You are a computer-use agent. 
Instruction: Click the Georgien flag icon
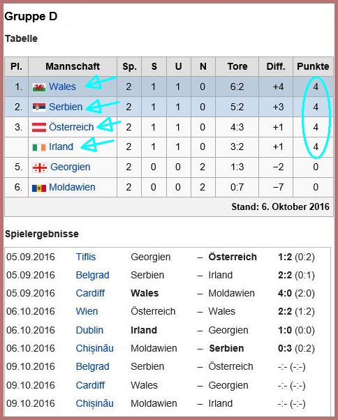tap(39, 167)
